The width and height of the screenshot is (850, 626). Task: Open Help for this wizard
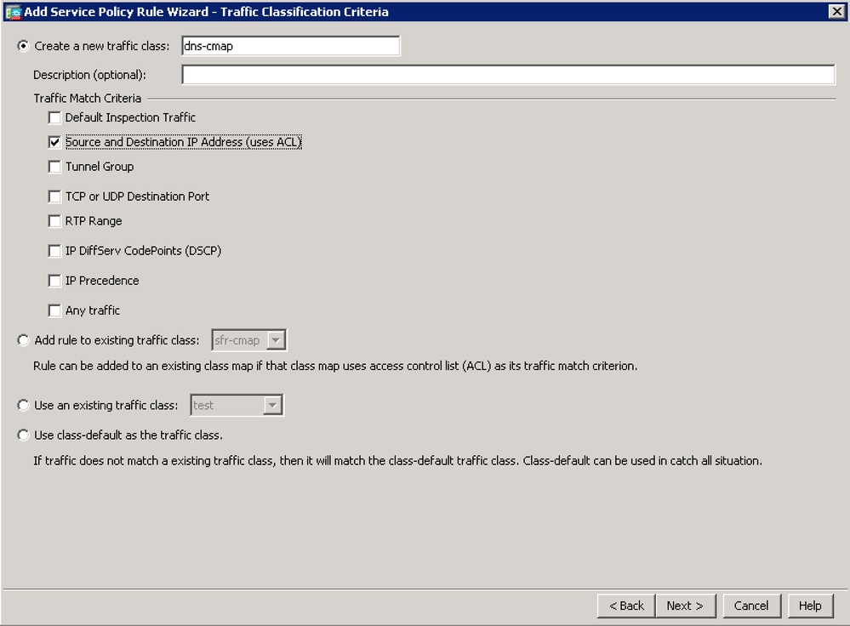pyautogui.click(x=810, y=606)
